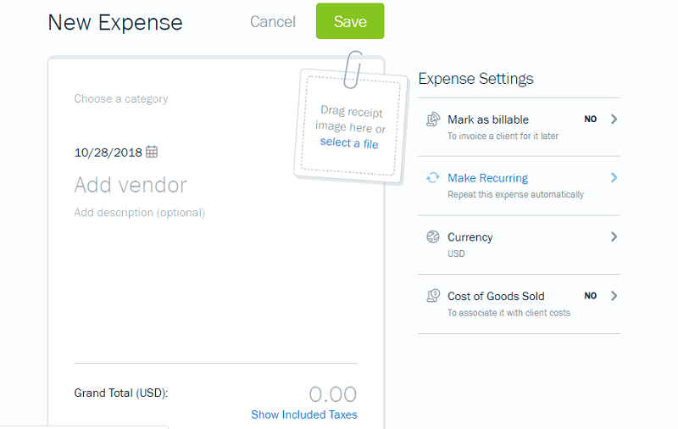This screenshot has height=429, width=678.
Task: Click the Add description optional field
Action: (140, 213)
